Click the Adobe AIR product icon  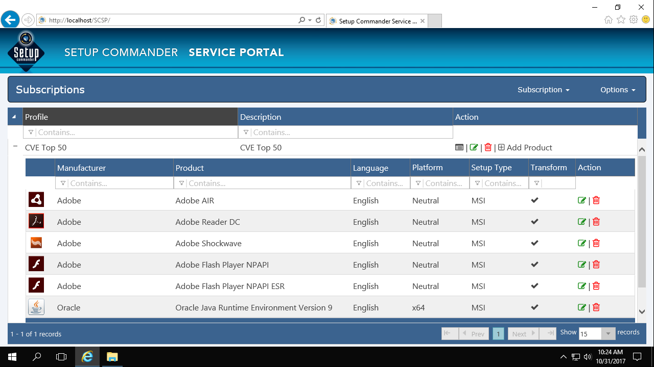click(x=36, y=200)
